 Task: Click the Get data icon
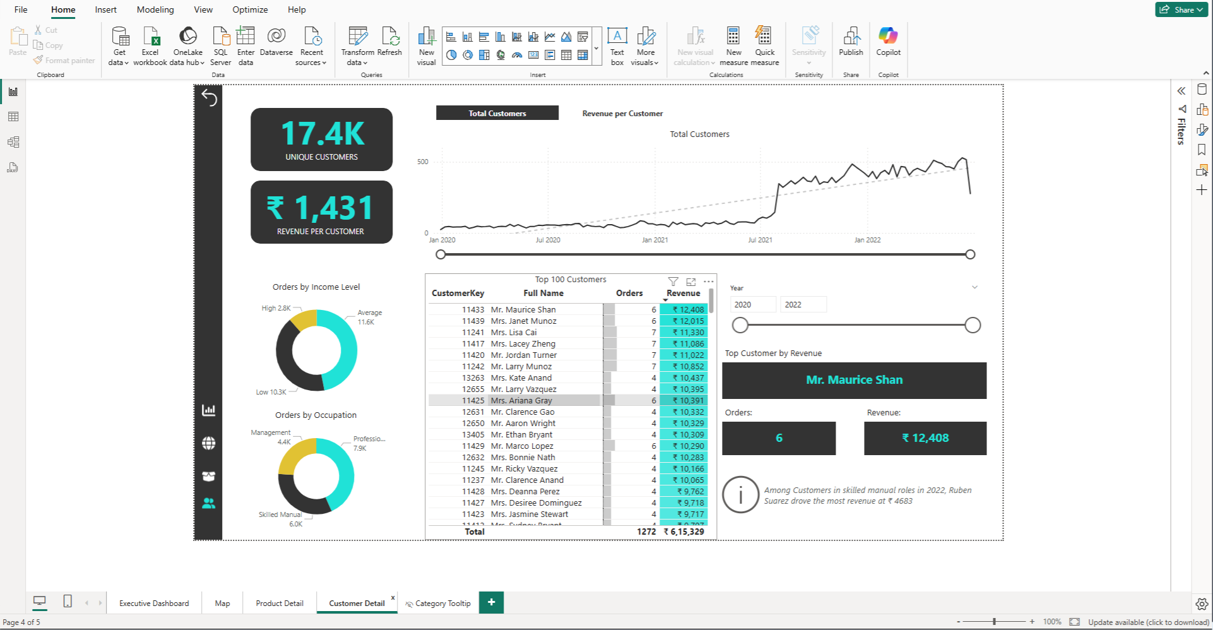click(x=119, y=37)
